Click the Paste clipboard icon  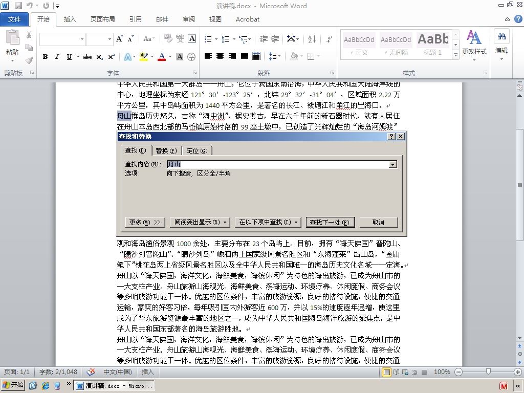(x=12, y=37)
